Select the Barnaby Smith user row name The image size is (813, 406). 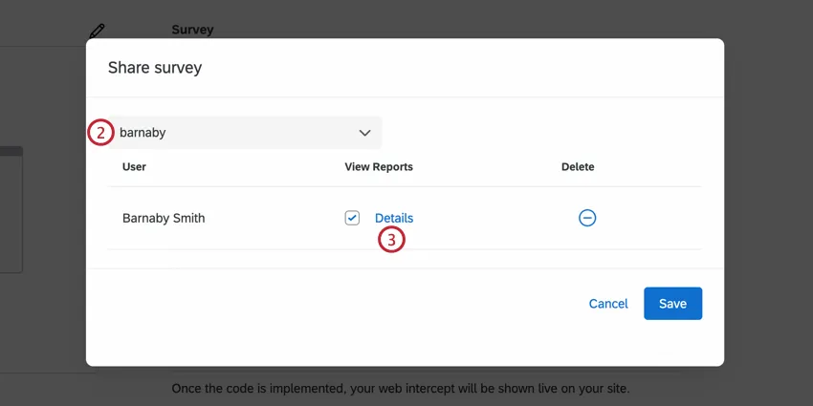pyautogui.click(x=164, y=218)
